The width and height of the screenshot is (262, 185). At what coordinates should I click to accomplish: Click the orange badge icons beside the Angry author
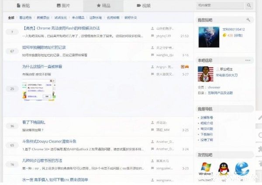point(185,67)
